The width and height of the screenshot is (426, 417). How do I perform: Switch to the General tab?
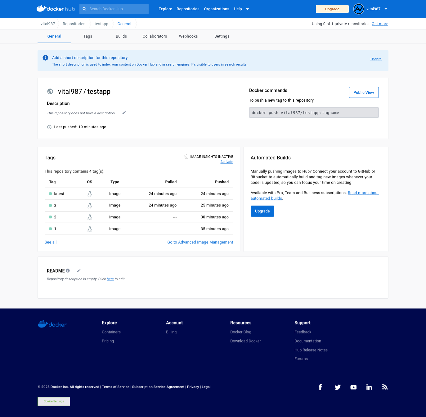[54, 36]
